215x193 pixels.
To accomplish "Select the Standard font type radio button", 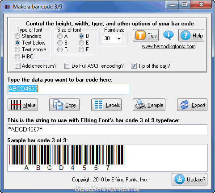I will point(17,36).
